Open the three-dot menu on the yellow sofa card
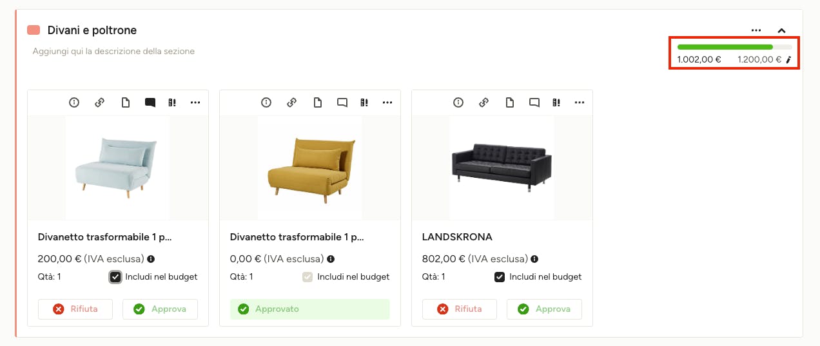The width and height of the screenshot is (820, 346). [387, 102]
